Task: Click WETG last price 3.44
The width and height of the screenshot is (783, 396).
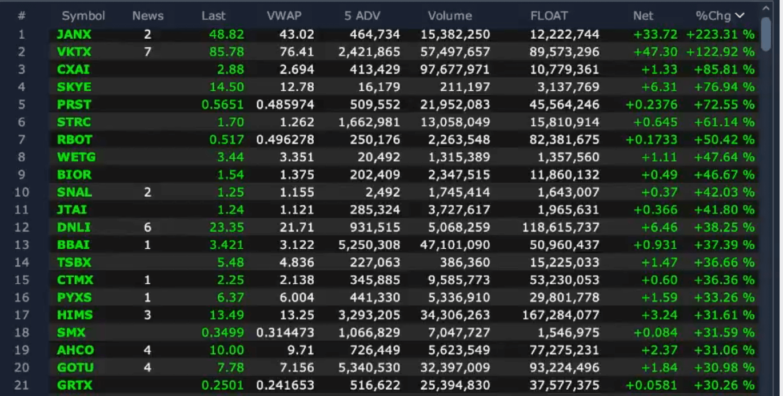Action: tap(231, 157)
